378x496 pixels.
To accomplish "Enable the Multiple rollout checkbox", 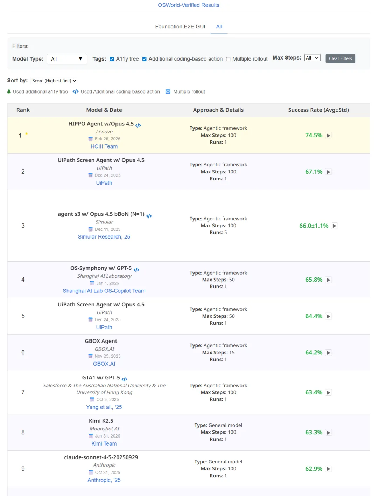I will point(228,59).
